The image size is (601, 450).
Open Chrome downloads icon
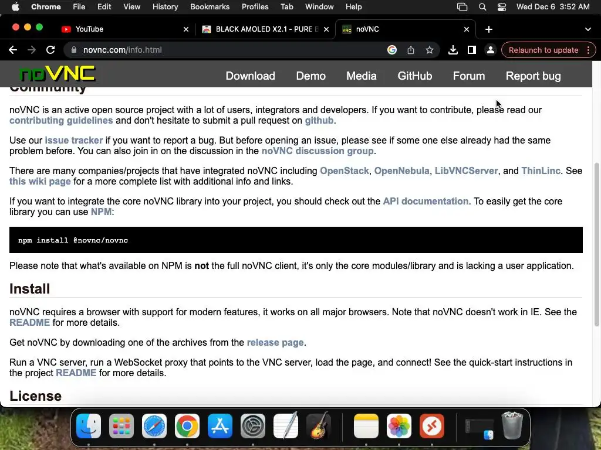(x=453, y=50)
